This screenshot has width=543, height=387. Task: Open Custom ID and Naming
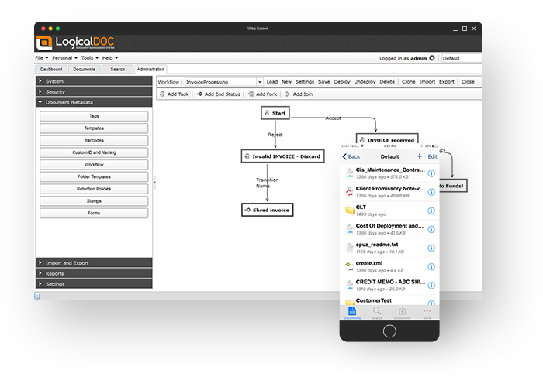pyautogui.click(x=94, y=152)
